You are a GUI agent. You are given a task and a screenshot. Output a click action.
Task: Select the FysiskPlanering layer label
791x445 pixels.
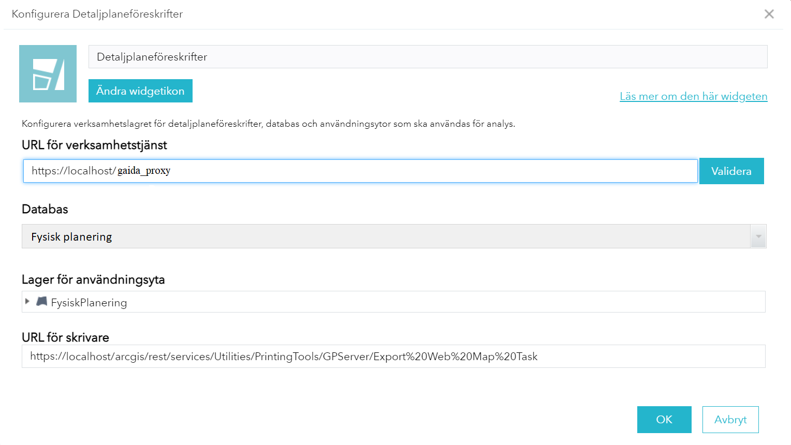[89, 303]
